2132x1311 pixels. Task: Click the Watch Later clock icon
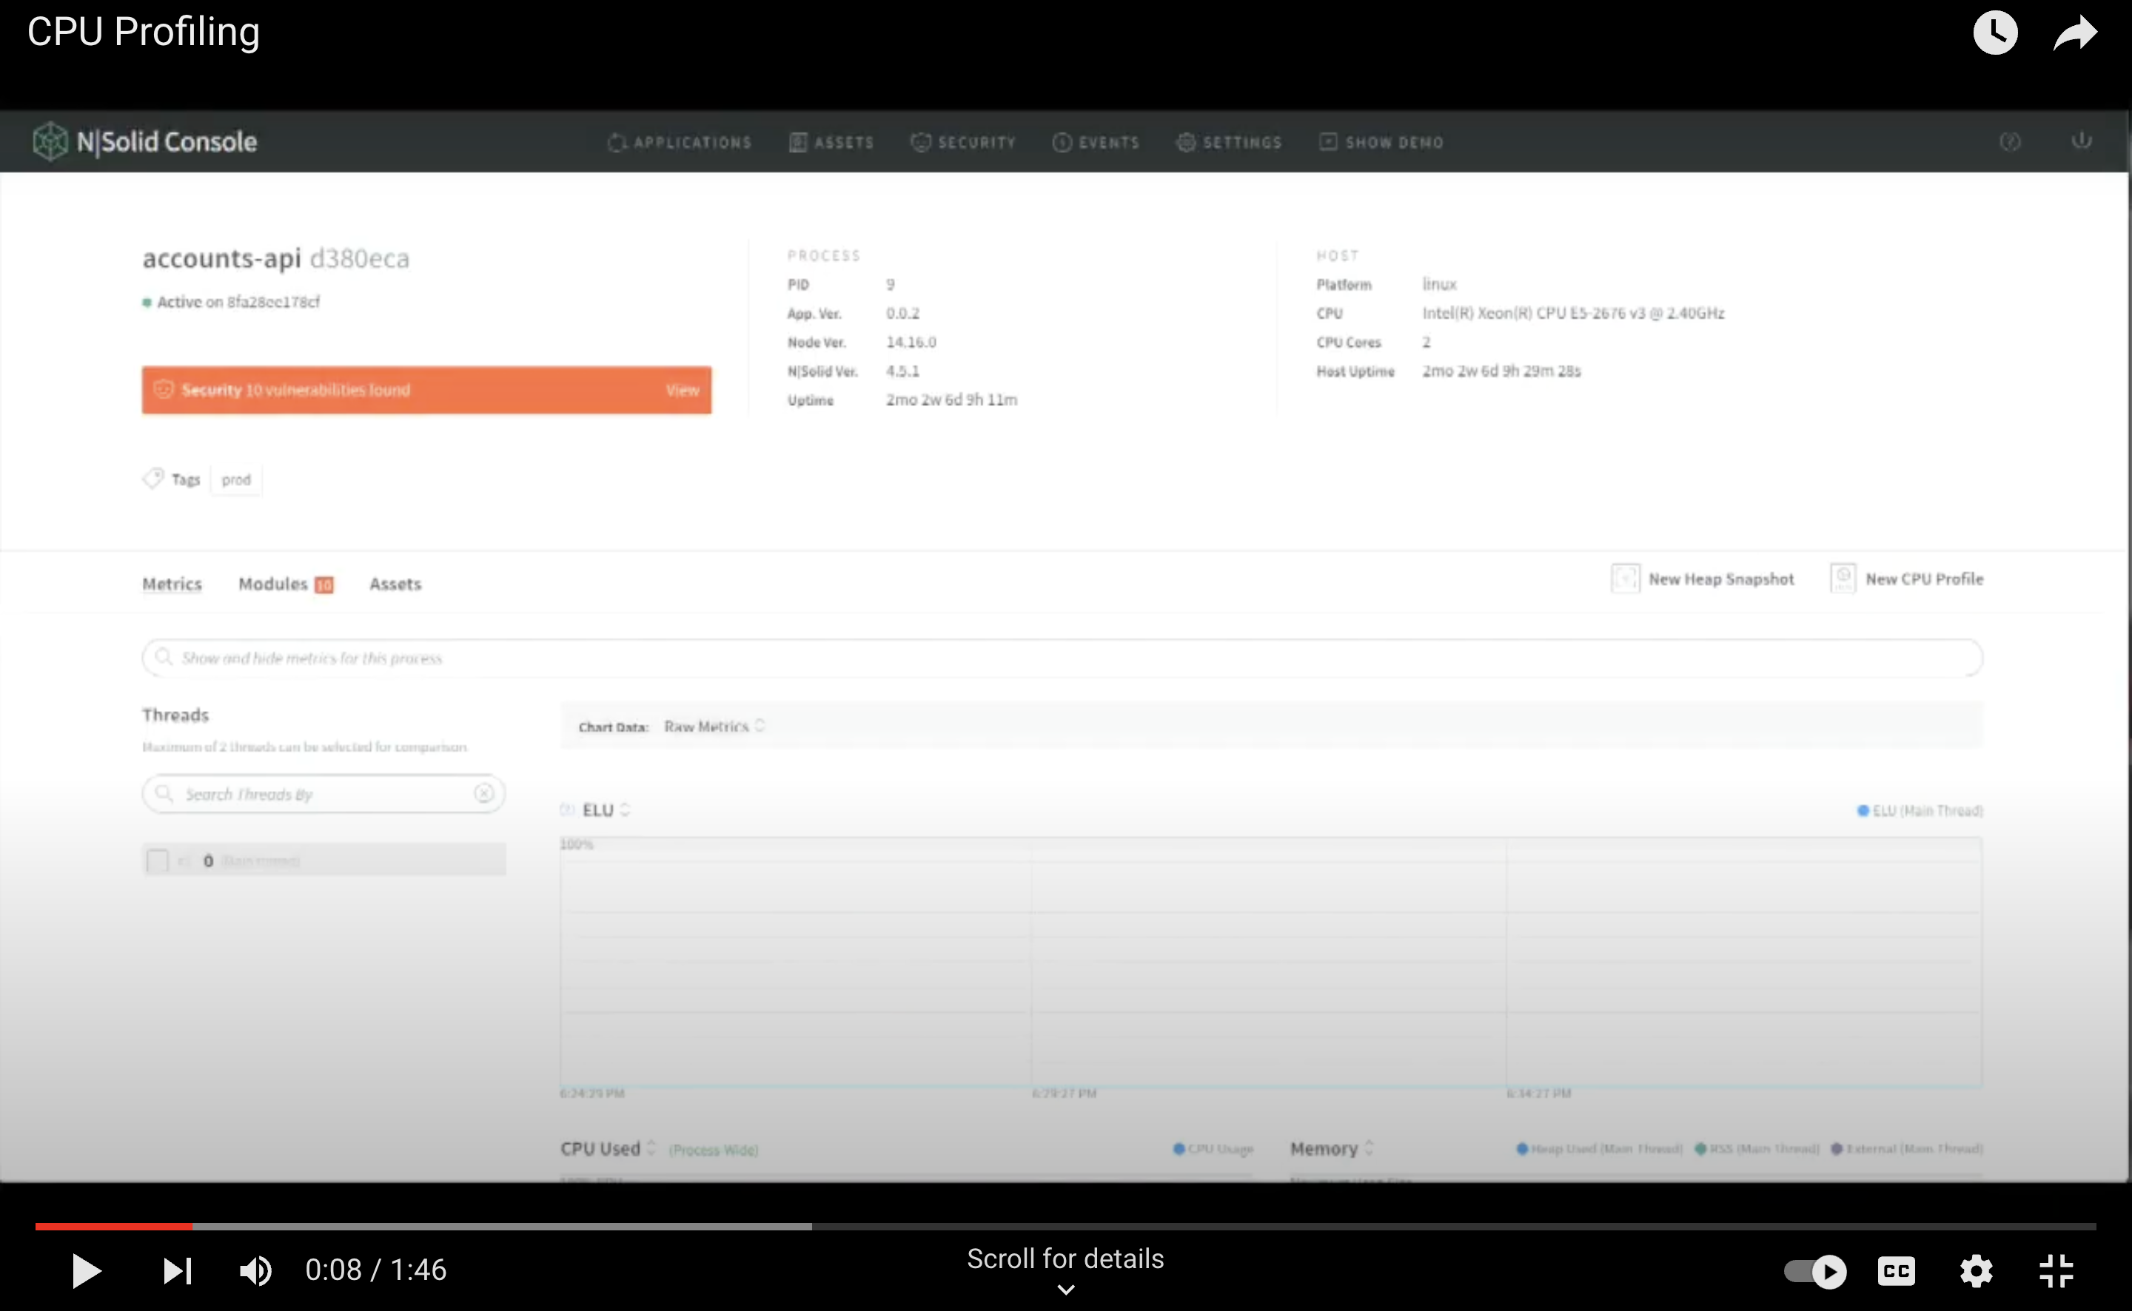coord(1994,33)
